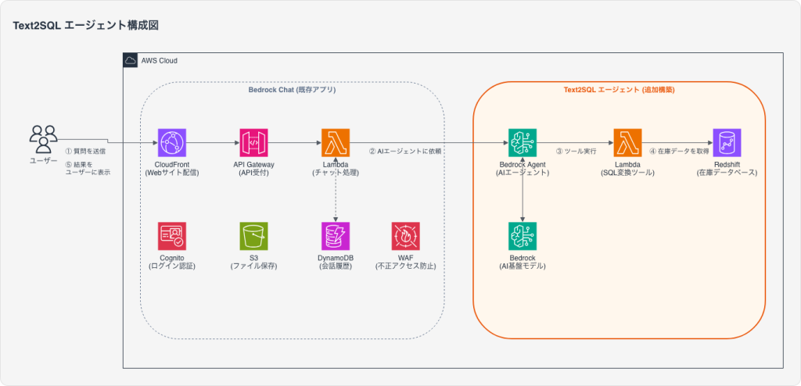Click the user group icon
Viewport: 801px width, 386px height.
[43, 139]
